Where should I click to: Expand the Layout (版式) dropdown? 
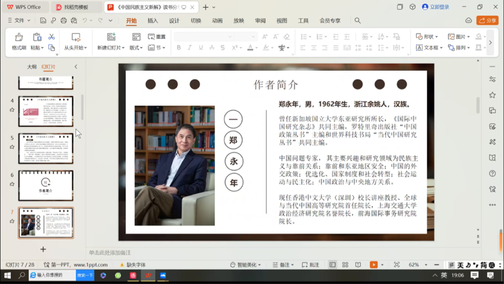136,48
